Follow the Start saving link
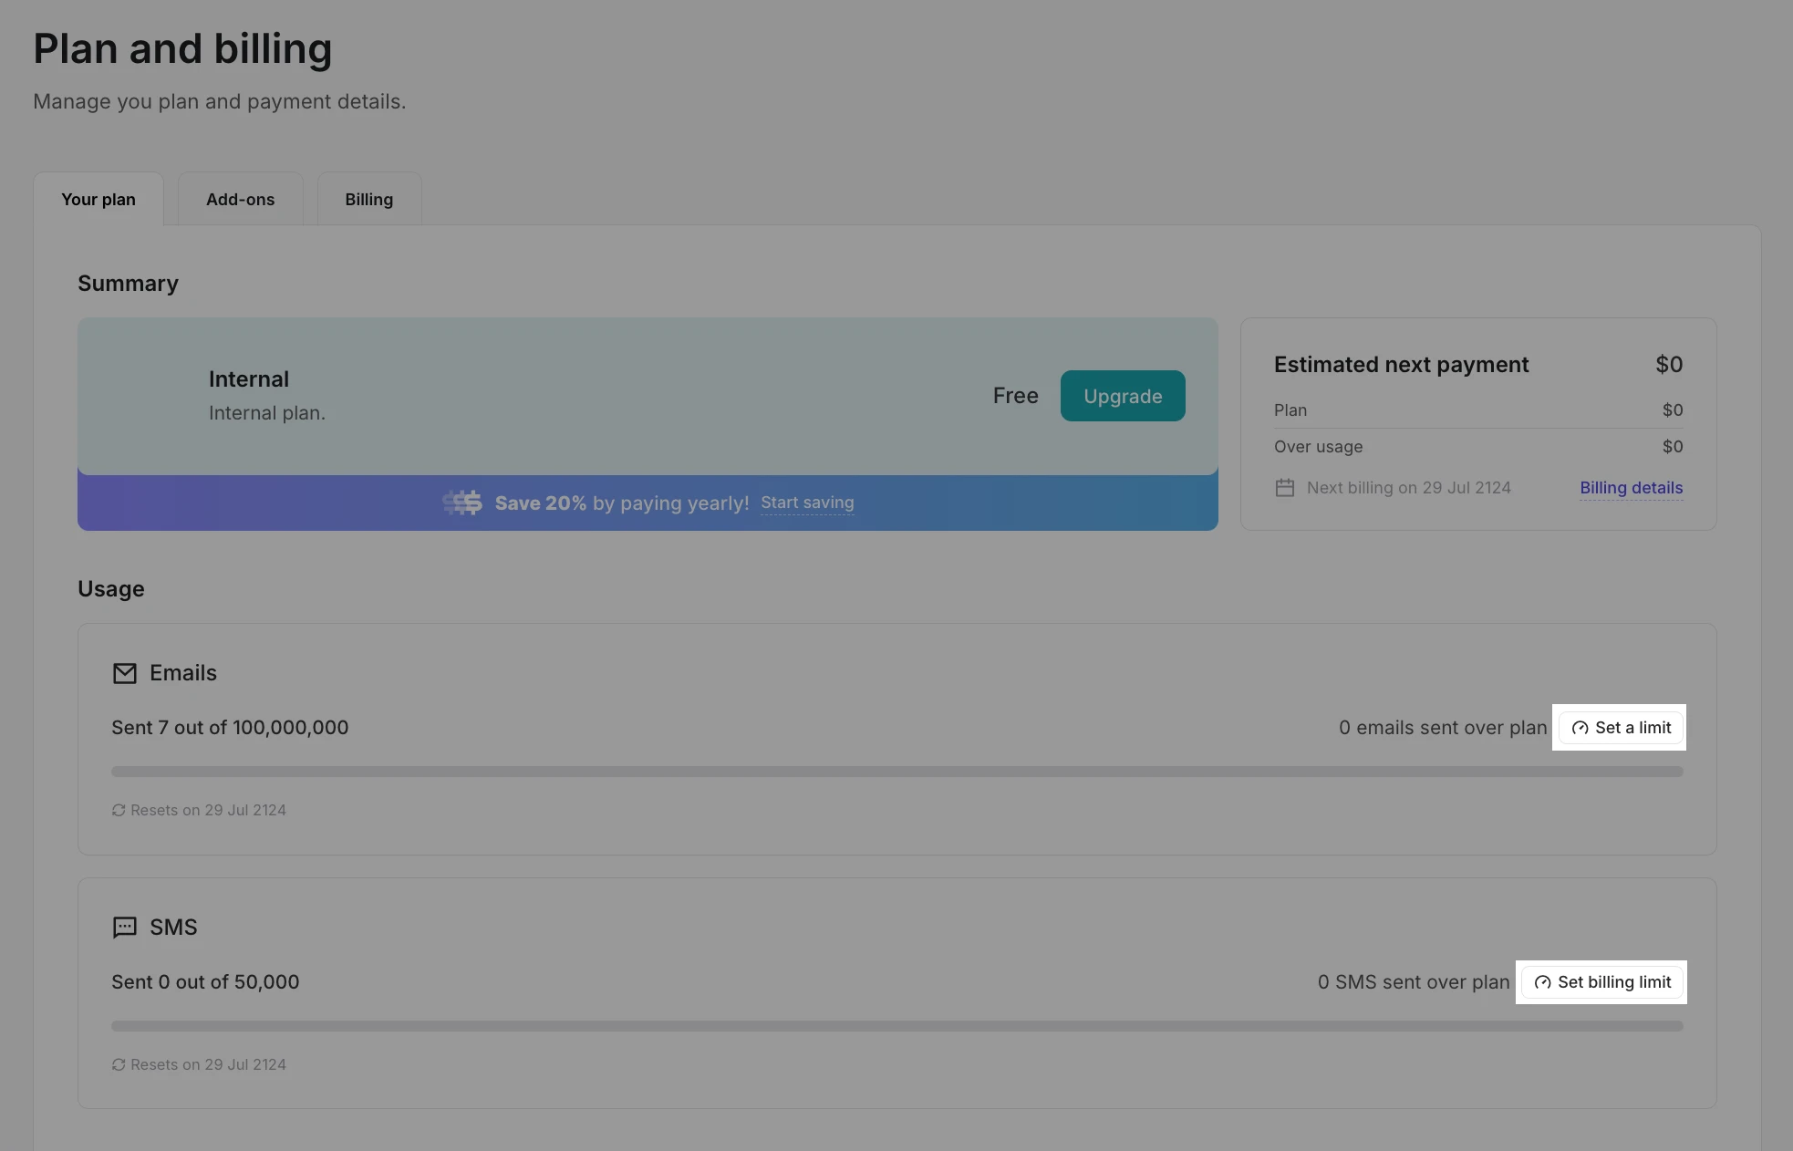 tap(807, 503)
